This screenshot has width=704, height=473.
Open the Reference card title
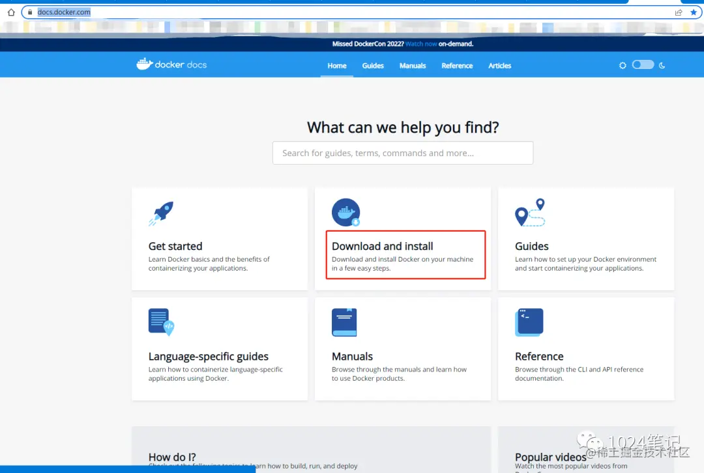[x=539, y=357]
